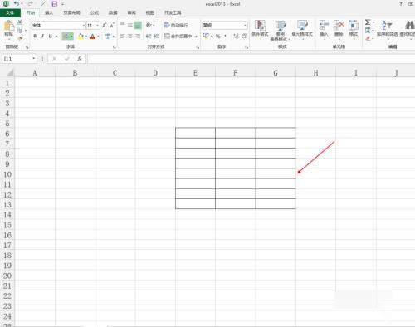415x327 pixels.
Task: Open Format as Table (套用表格格式)
Action: pyautogui.click(x=281, y=31)
